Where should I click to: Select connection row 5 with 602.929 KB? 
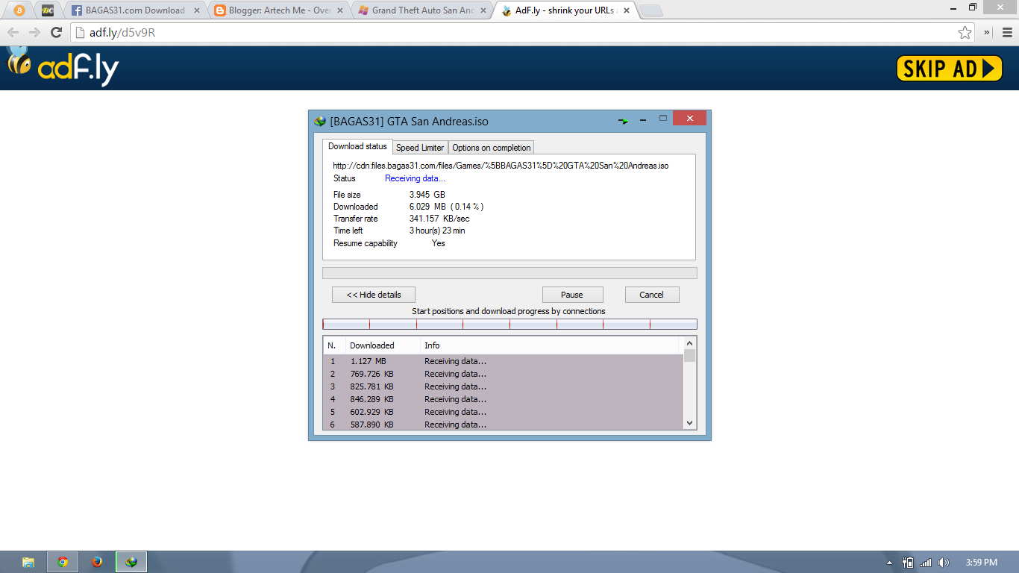(503, 412)
